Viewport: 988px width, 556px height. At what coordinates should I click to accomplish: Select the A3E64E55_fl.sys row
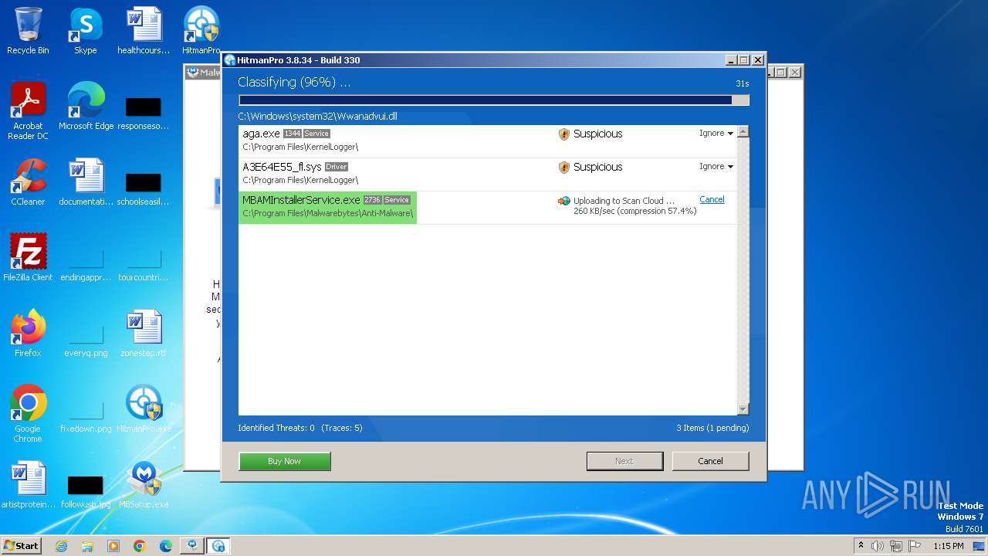point(488,174)
